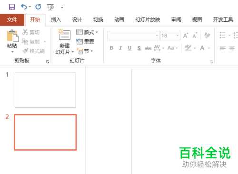Click the Save icon in quick access toolbar

(x=12, y=7)
